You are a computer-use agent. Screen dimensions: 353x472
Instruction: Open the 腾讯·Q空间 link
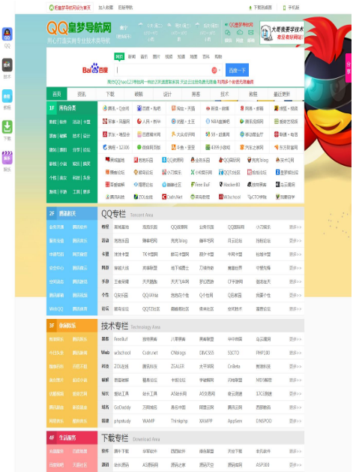coord(115,108)
